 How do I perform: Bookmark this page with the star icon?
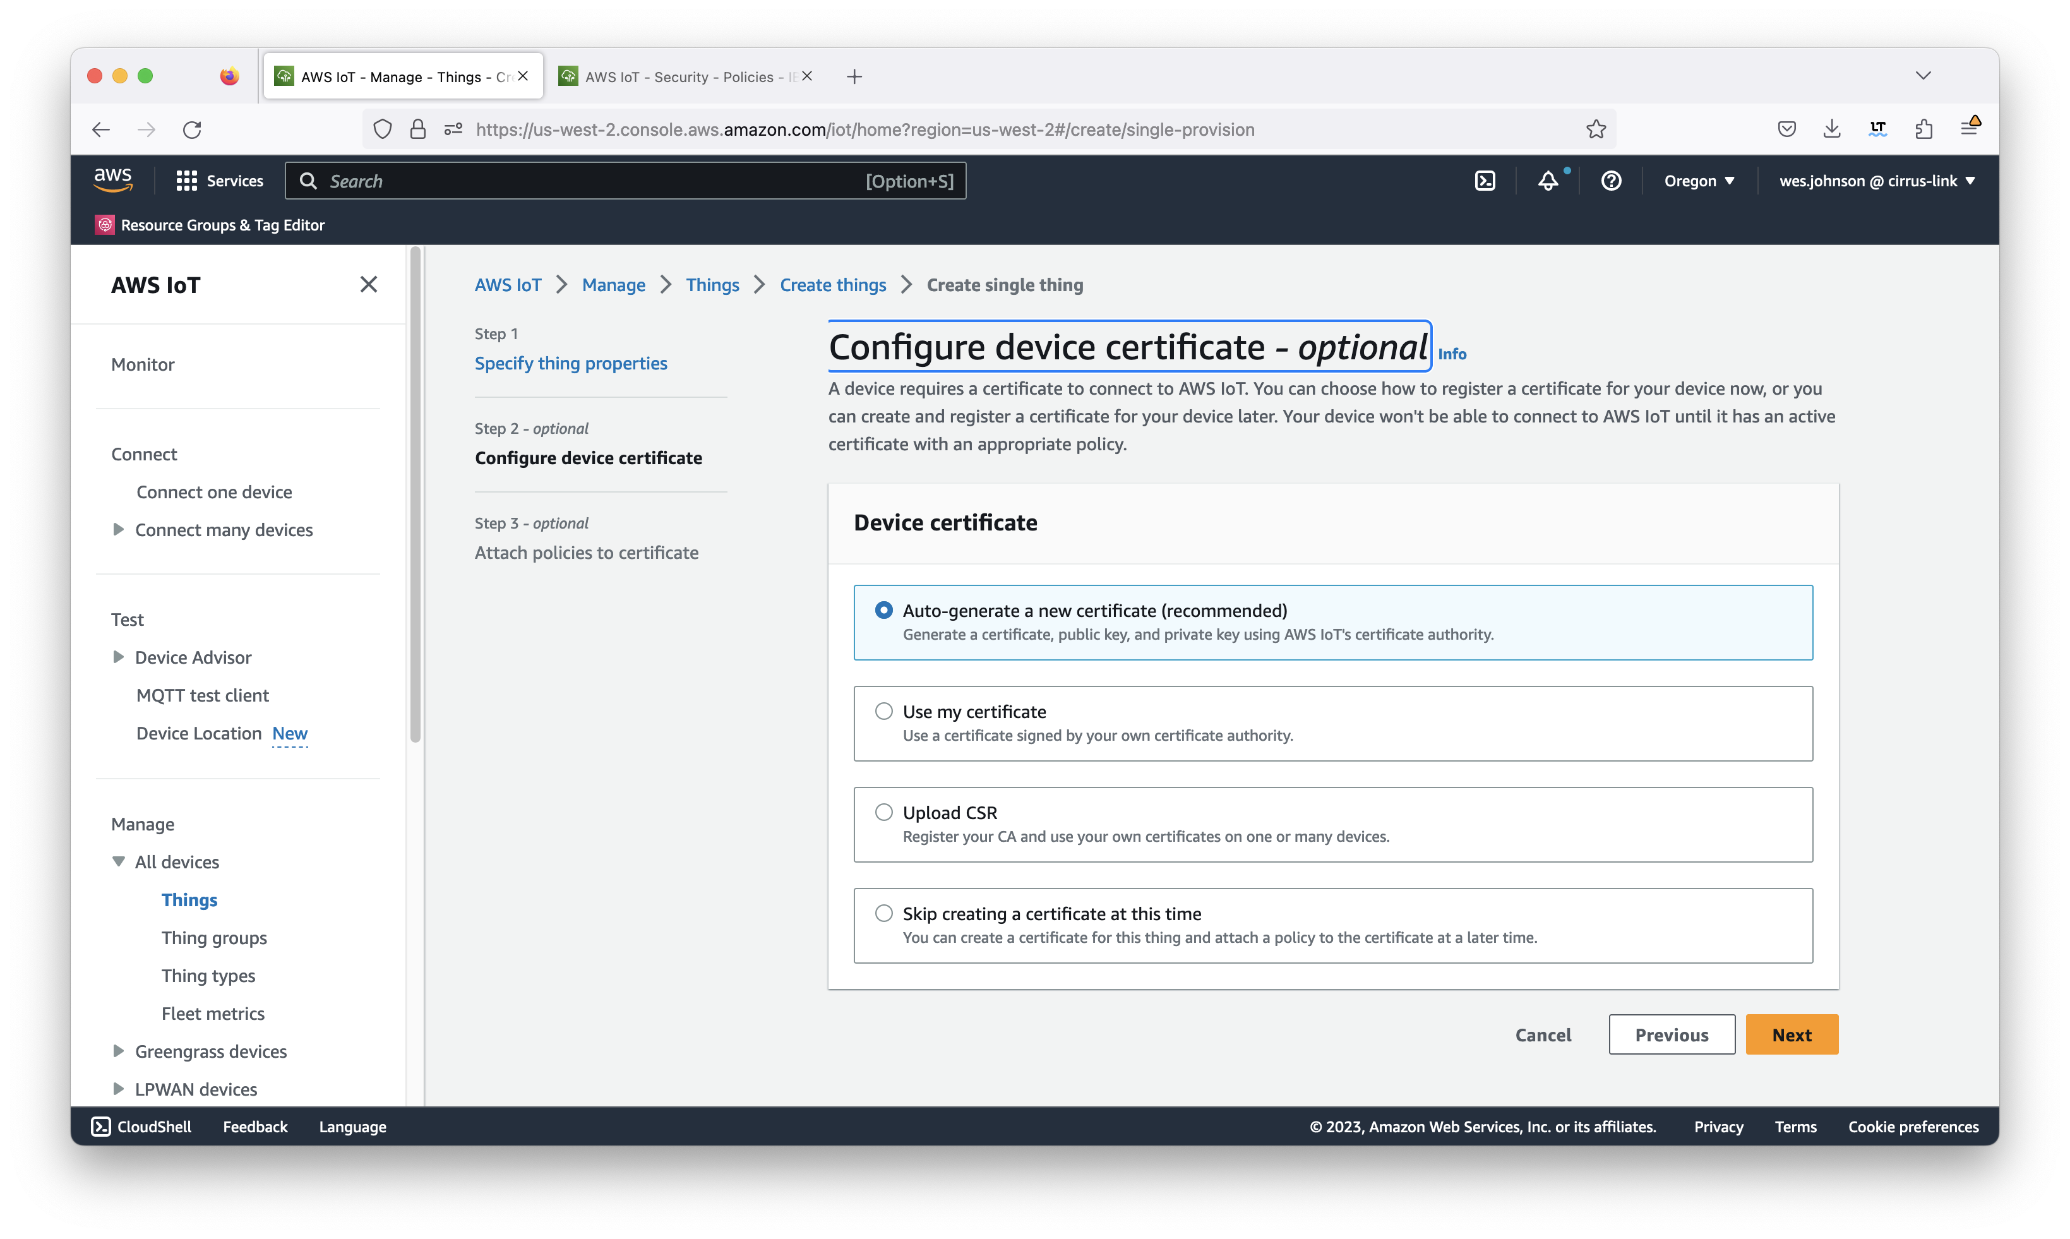pyautogui.click(x=1596, y=129)
